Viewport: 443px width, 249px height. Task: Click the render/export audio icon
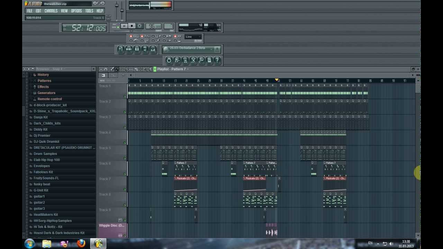click(185, 61)
